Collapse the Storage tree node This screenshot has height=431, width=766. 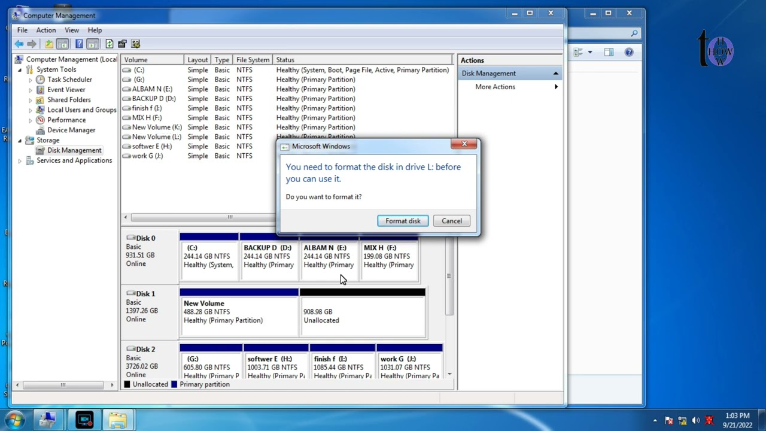[20, 140]
